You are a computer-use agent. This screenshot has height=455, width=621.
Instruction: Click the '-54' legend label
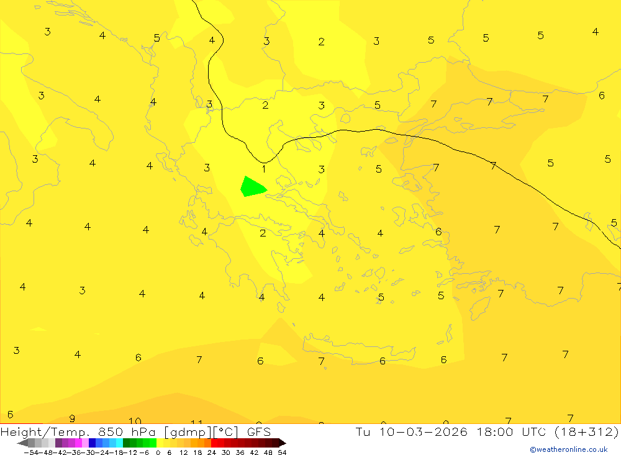(30, 453)
